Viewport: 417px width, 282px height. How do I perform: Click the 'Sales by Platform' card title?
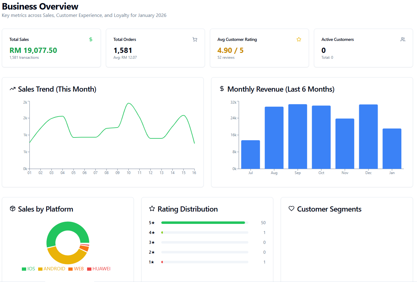click(x=46, y=209)
